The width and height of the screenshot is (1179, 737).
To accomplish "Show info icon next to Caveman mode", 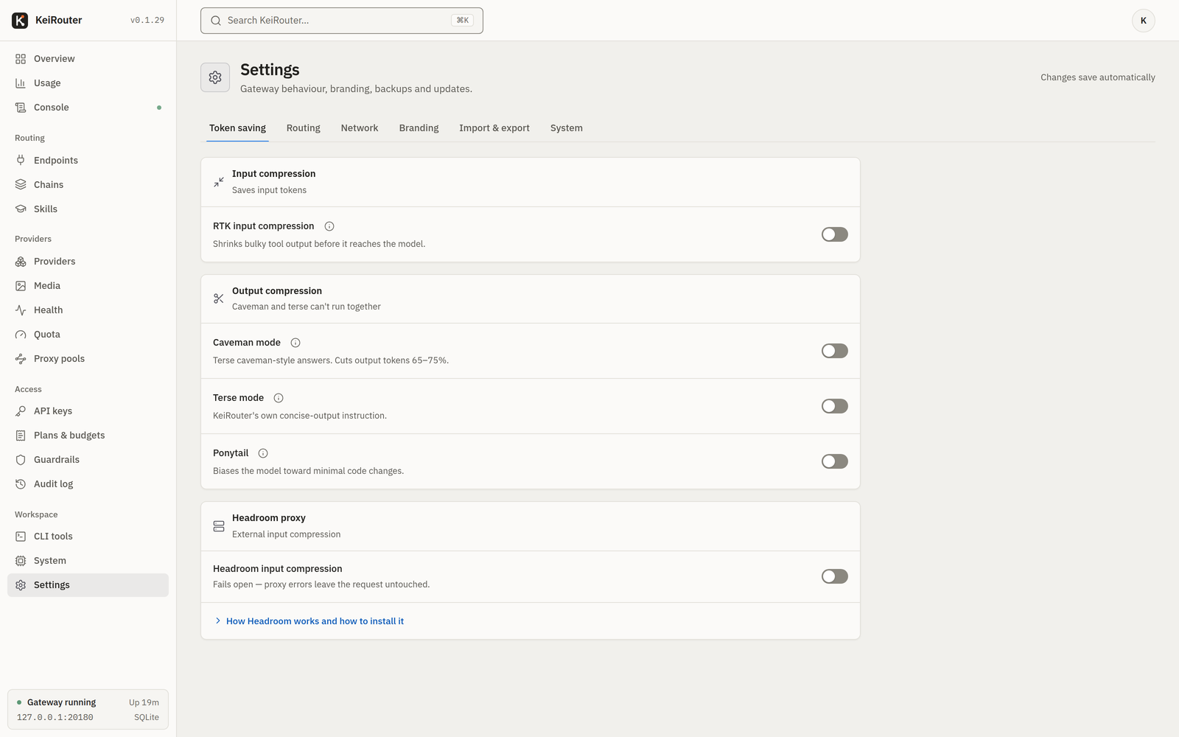I will [295, 343].
